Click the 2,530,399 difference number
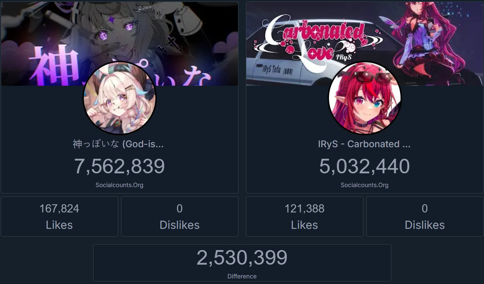The height and width of the screenshot is (284, 484). [242, 258]
